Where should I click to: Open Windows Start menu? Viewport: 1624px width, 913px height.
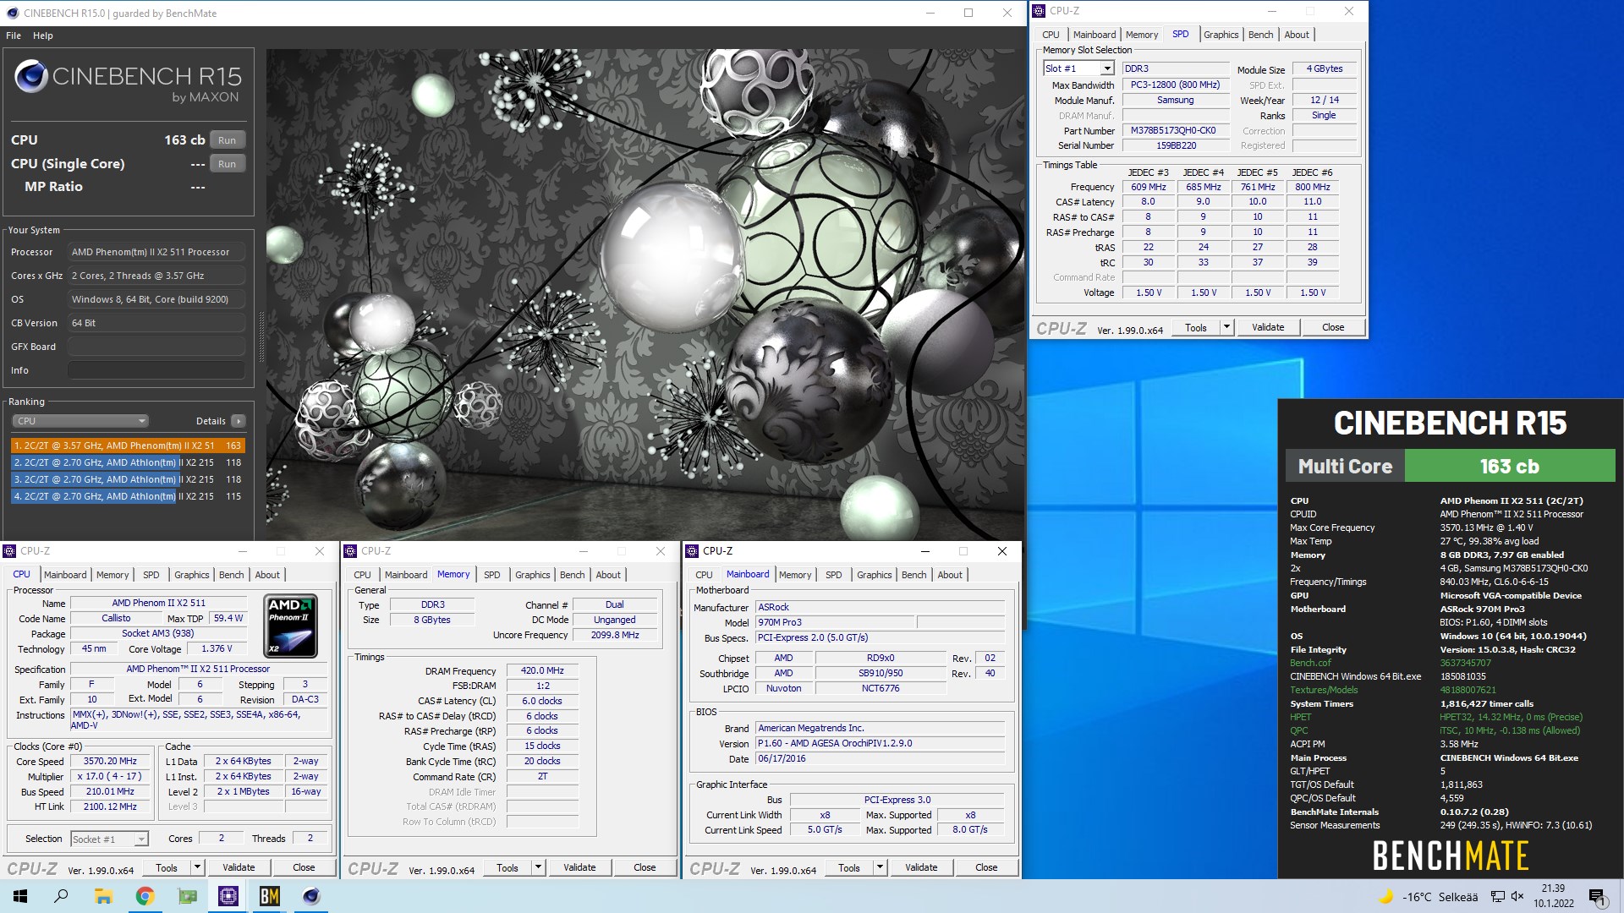20,896
